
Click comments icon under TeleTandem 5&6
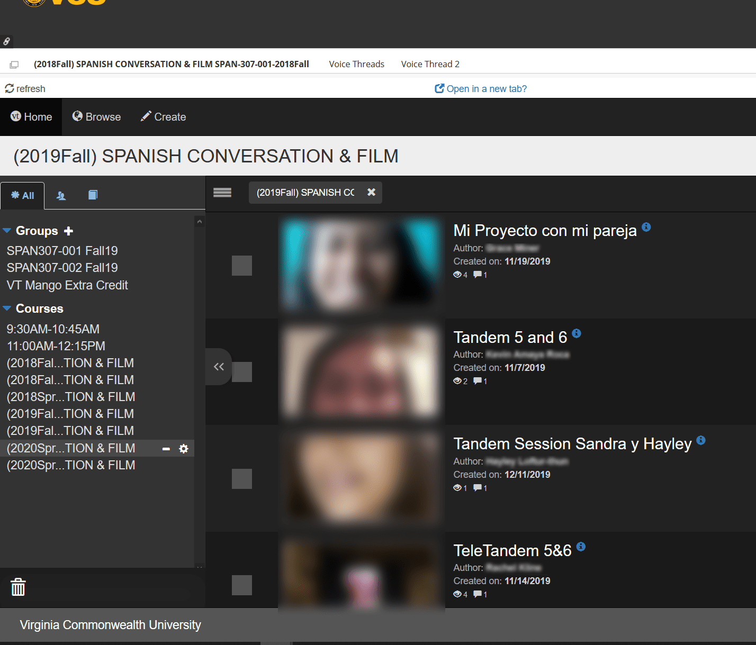point(478,594)
